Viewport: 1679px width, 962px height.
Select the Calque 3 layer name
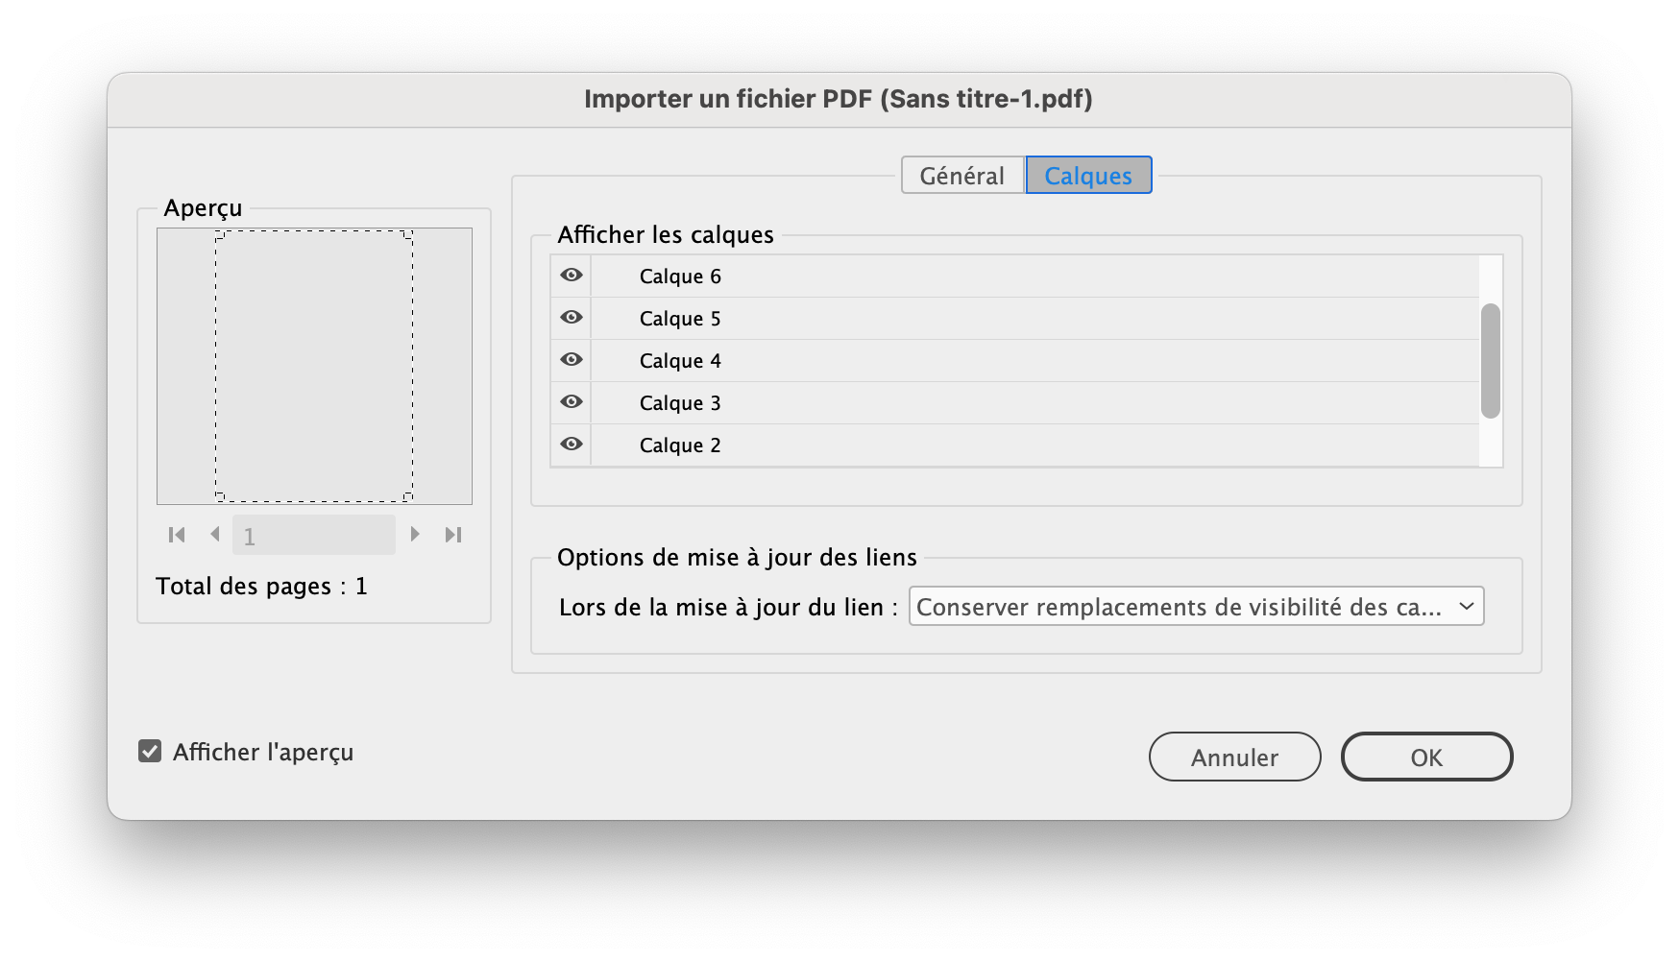point(680,403)
